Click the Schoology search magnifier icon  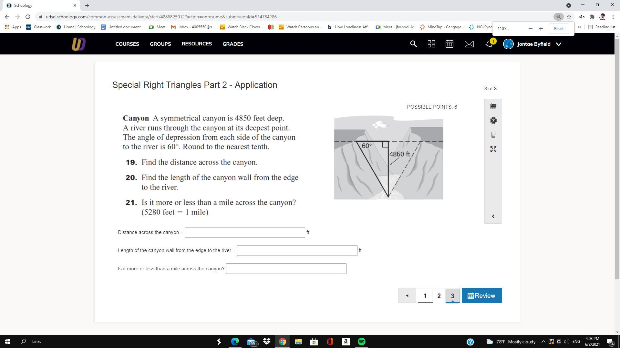pos(413,44)
